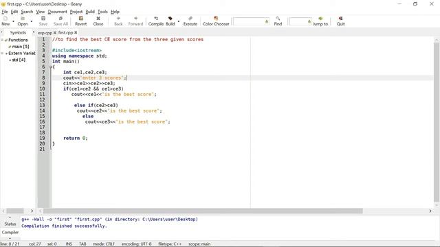The width and height of the screenshot is (440, 247).
Task: Open the Color Chooser tool
Action: (216, 21)
